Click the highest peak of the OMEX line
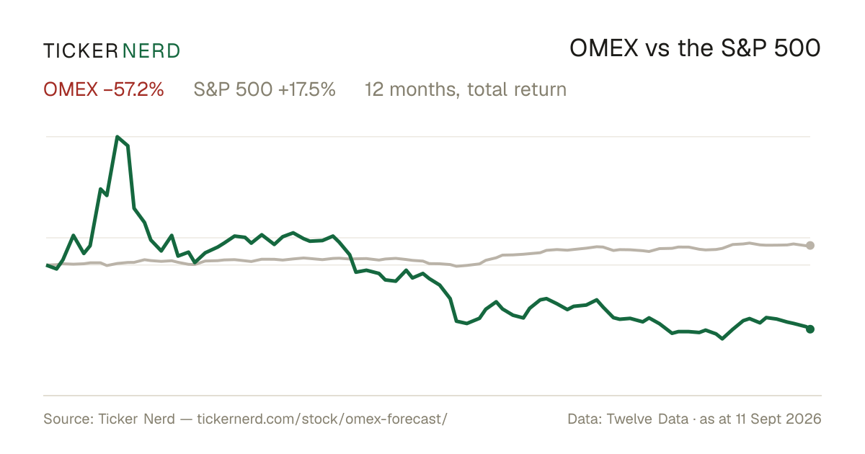Viewport: 865px width, 454px height. tap(117, 136)
